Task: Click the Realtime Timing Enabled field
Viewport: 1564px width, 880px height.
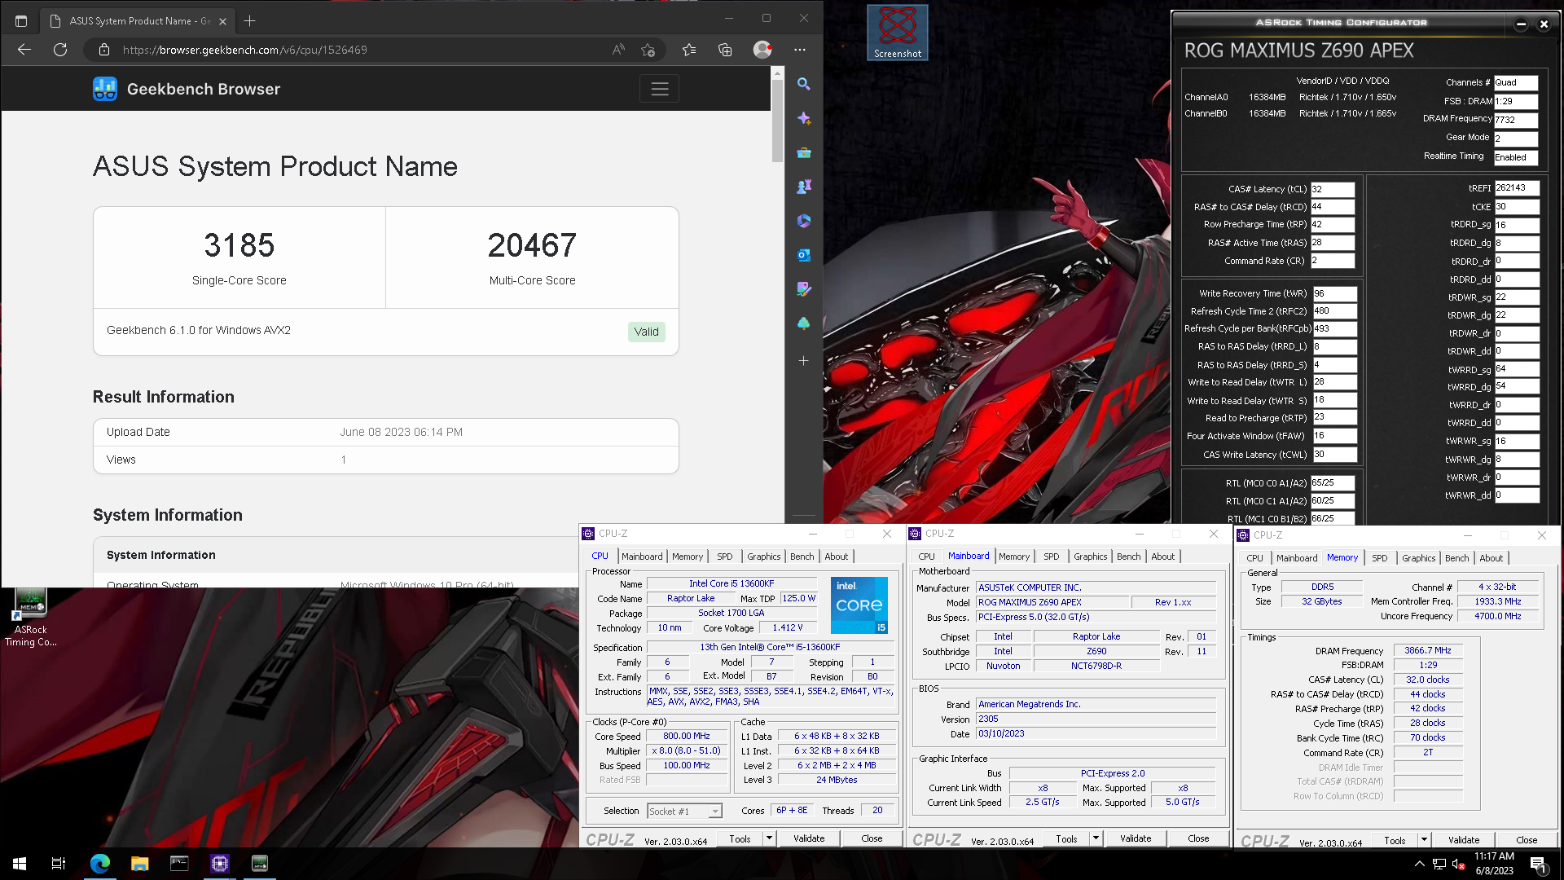Action: [x=1516, y=157]
